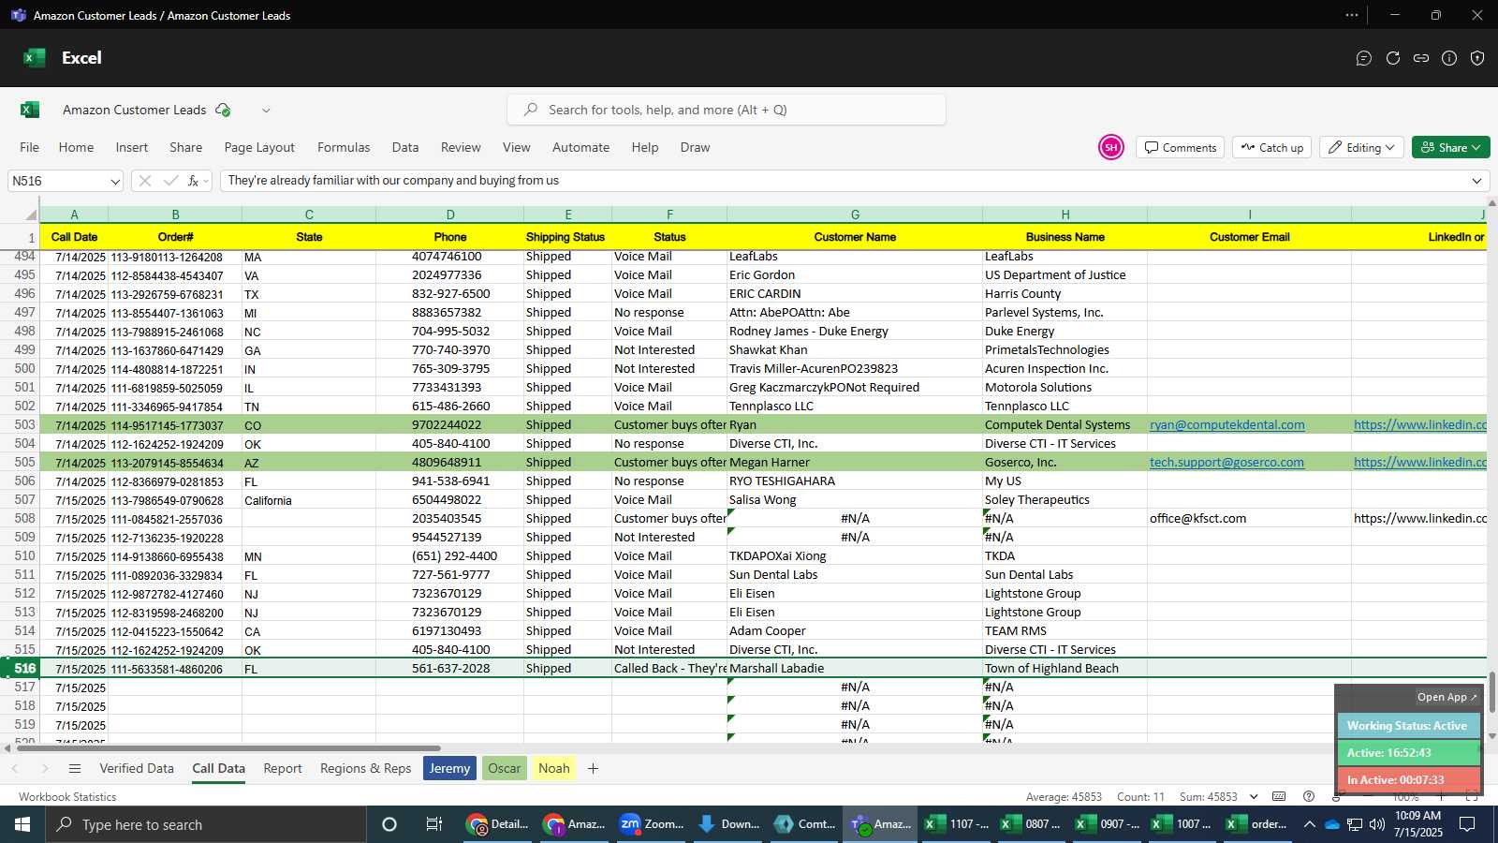Screen dimensions: 1498x843
Task: Open the more options ellipsis in title bar
Action: coord(1351,15)
